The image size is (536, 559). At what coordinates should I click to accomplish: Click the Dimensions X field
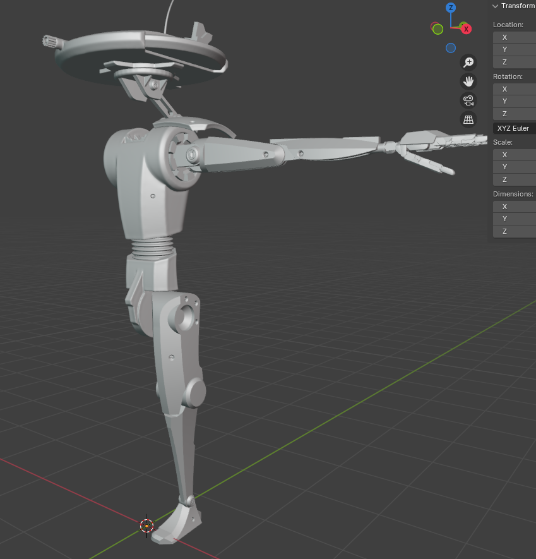514,207
